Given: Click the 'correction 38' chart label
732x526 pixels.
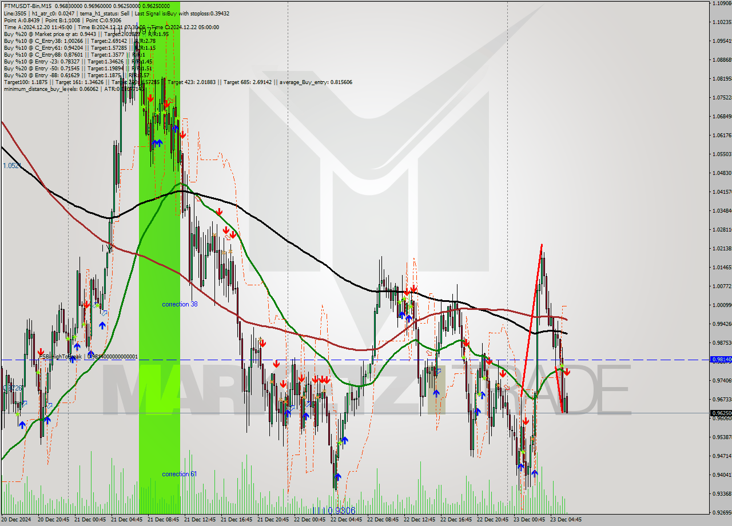Looking at the screenshot, I should [180, 304].
